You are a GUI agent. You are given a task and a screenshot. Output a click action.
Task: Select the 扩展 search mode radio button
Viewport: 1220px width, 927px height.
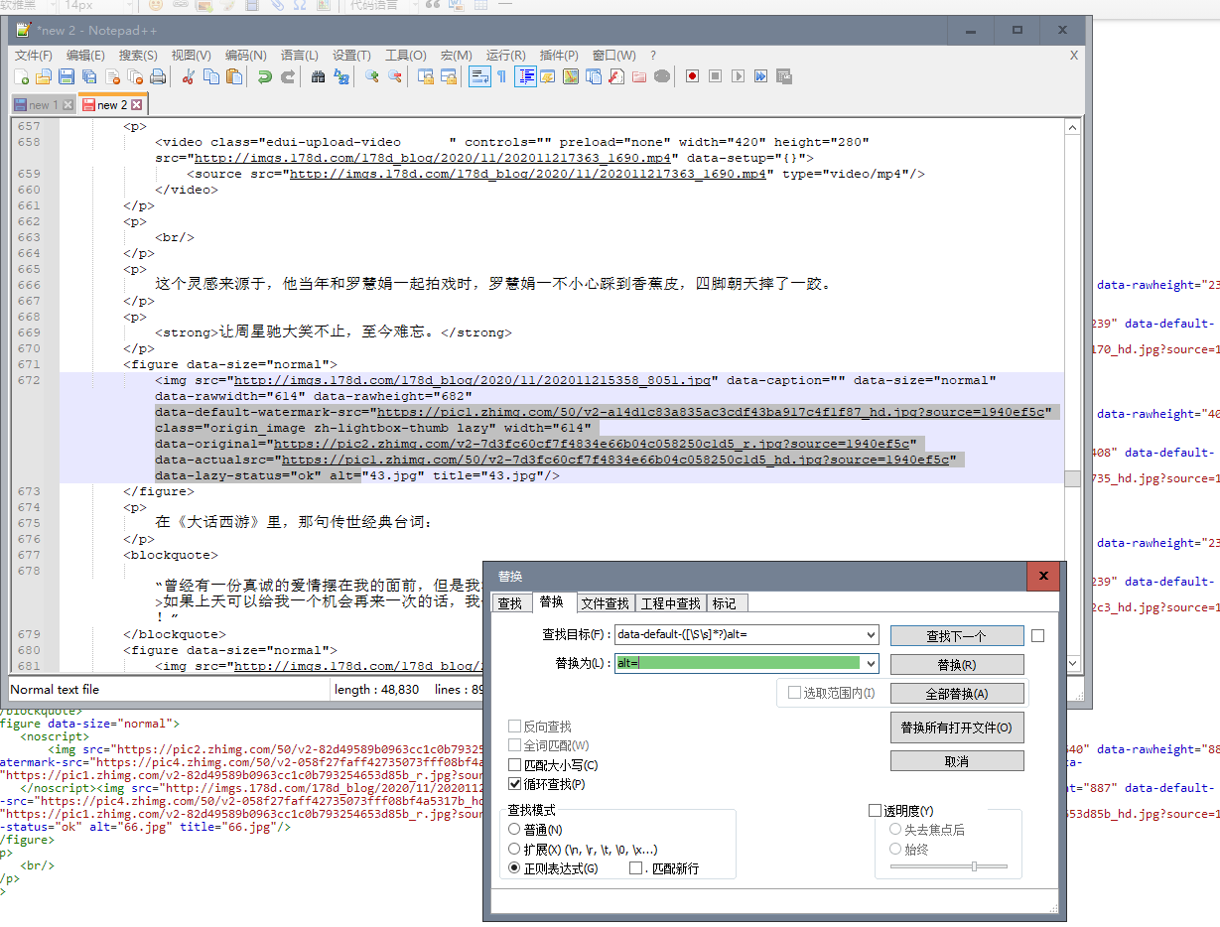coord(514,849)
